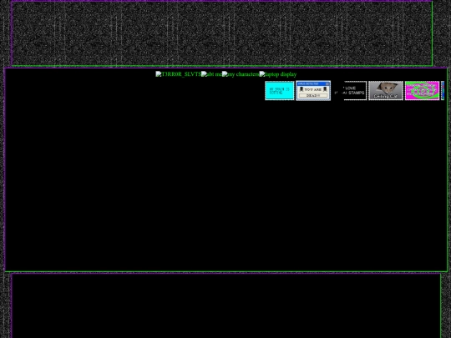Visit the laptop display link
Screen dimensions: 451x338
(278, 74)
